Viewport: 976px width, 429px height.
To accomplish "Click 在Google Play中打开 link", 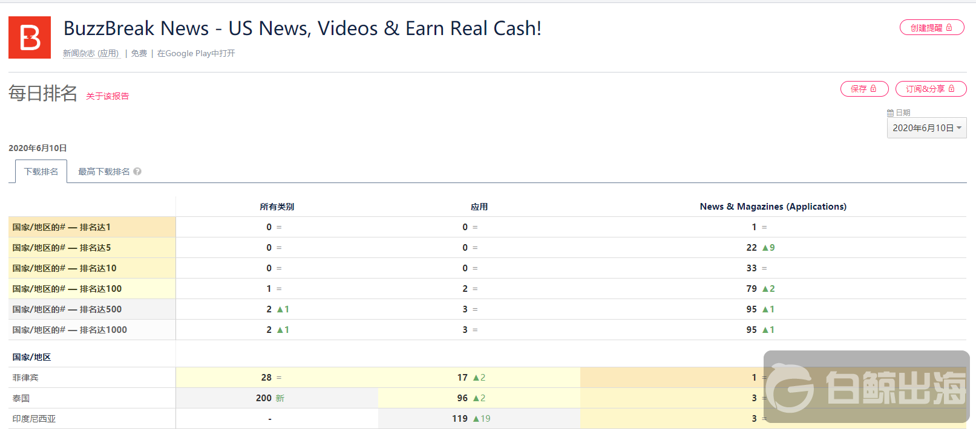I will [196, 53].
